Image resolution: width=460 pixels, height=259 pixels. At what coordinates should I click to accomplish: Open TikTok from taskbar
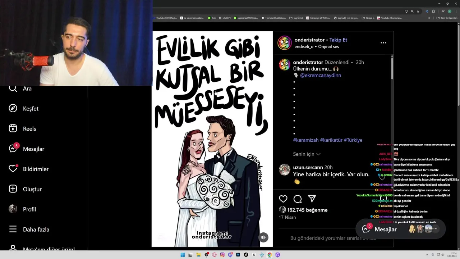(x=246, y=255)
